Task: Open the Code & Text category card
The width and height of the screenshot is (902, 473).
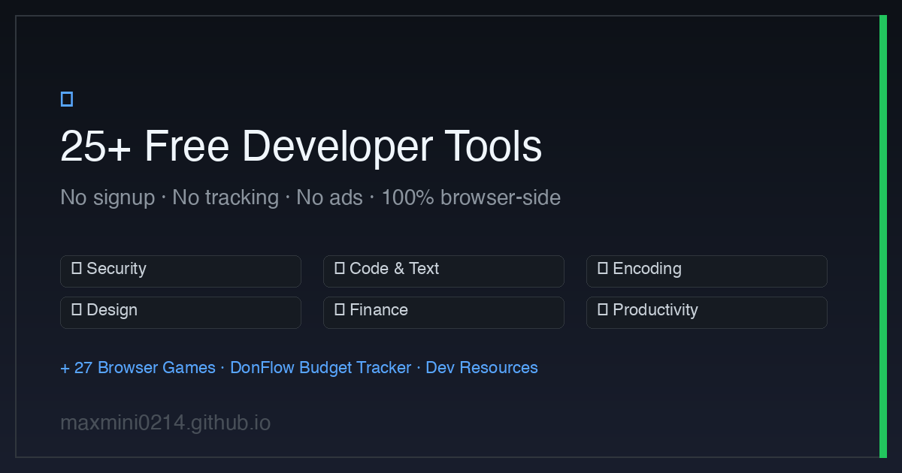Action: (443, 271)
